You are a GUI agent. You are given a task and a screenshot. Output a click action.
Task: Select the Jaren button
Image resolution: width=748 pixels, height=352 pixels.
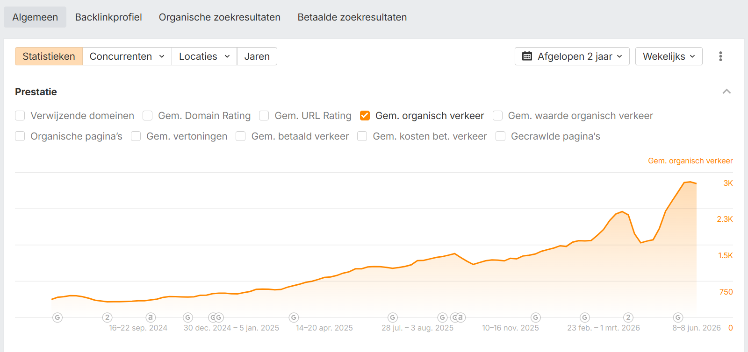[x=257, y=56]
